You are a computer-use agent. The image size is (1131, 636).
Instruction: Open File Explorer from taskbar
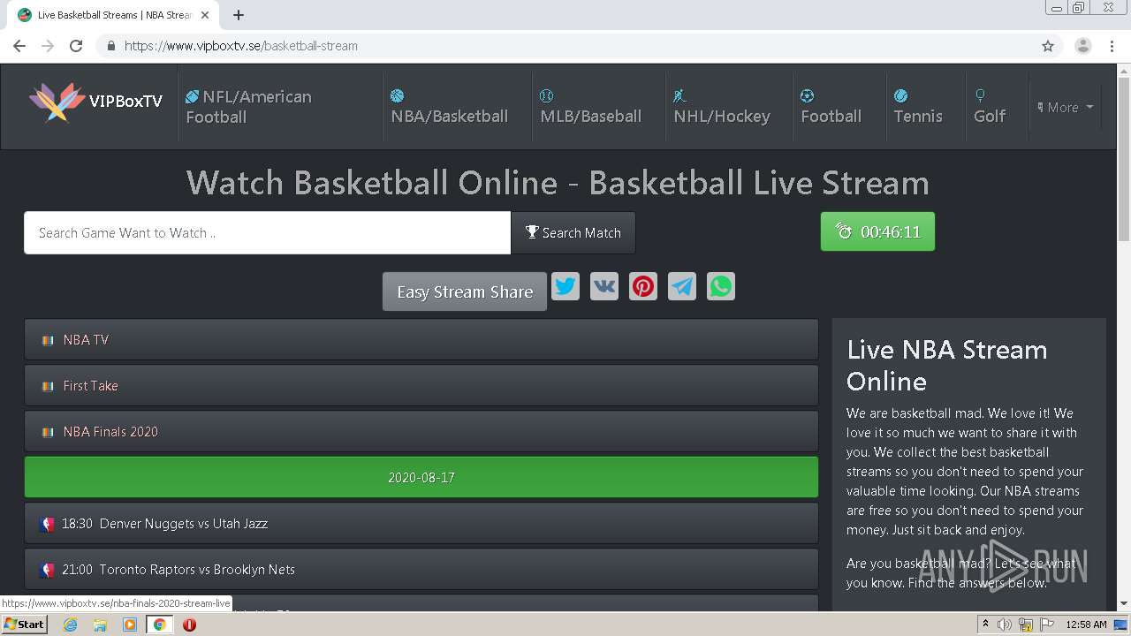pos(100,625)
